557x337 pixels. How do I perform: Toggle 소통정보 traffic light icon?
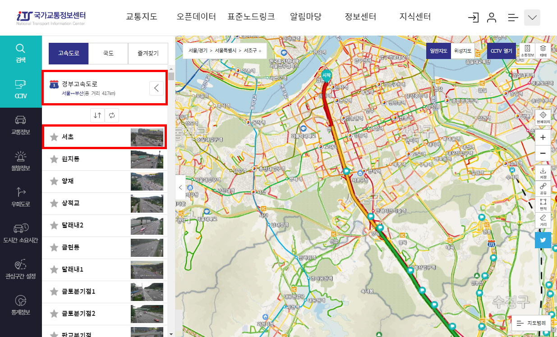coord(527,51)
